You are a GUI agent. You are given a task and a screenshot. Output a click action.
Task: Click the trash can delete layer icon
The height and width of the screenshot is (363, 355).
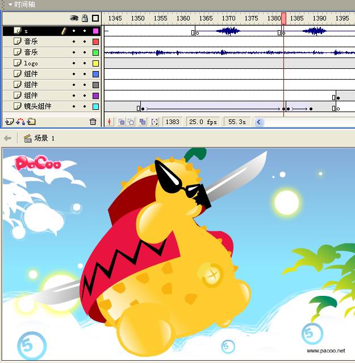(x=93, y=122)
